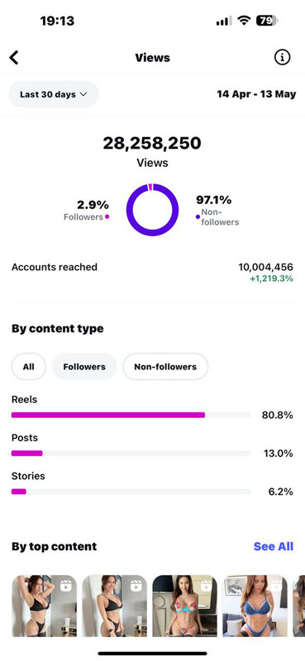Open the Last 30 days dropdown
This screenshot has height=661, width=305.
[54, 94]
